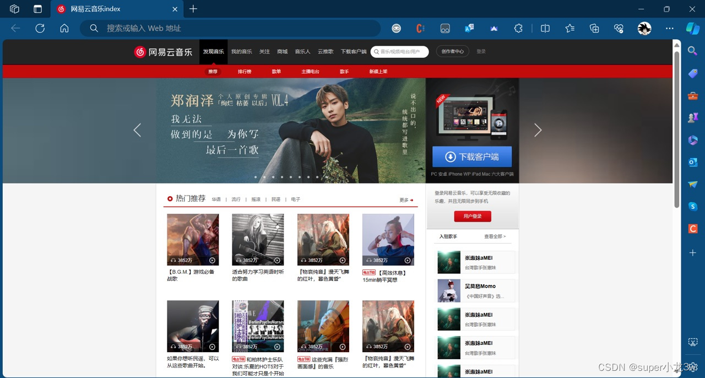Open the Games chess-piece sidebar icon
The height and width of the screenshot is (378, 705).
point(693,117)
